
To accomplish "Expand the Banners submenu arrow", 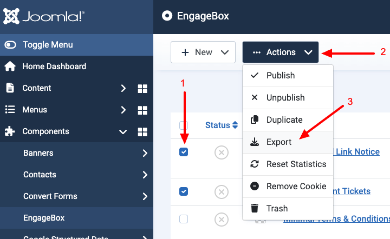I will click(145, 153).
